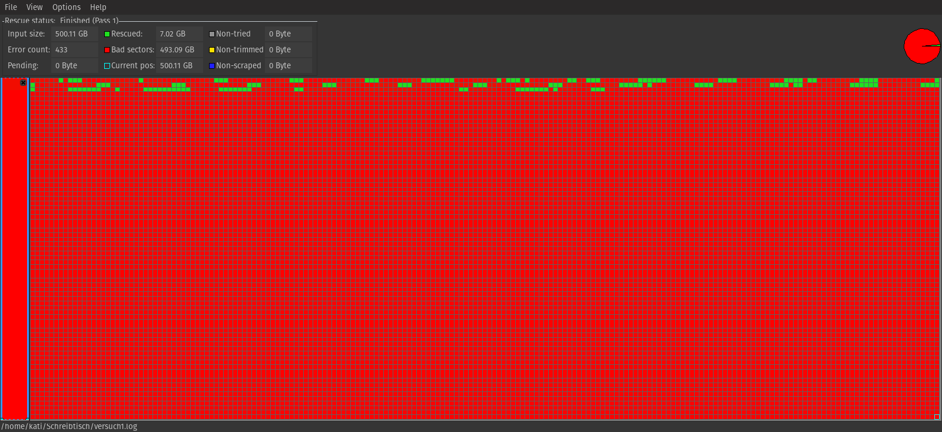Select Error count value 433
Viewport: 942px width, 432px height.
click(74, 50)
